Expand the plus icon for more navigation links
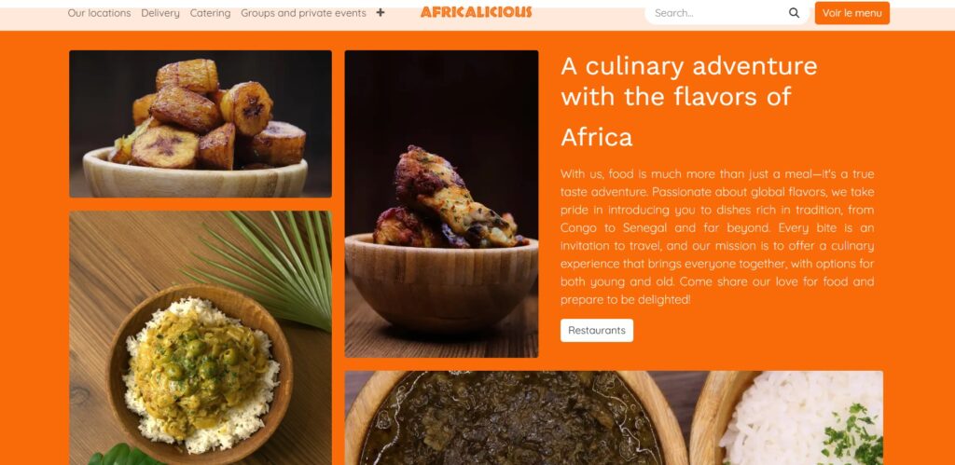 coord(381,13)
